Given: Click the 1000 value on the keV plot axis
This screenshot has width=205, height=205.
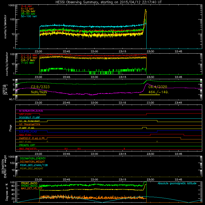Looking at the screenshot, I should tap(12, 5).
